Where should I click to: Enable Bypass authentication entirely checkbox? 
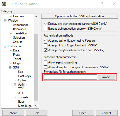pos(46,29)
